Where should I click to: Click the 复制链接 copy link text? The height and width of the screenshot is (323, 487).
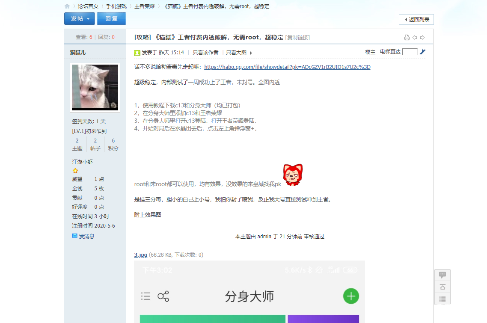297,38
